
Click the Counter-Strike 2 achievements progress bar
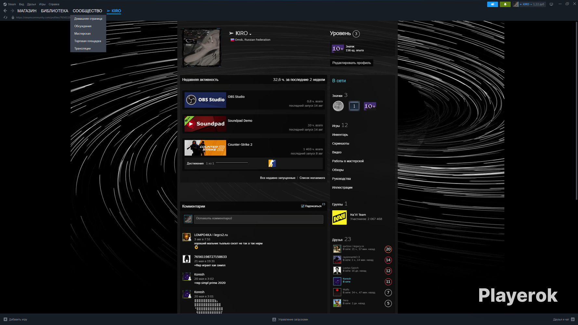coord(232,163)
